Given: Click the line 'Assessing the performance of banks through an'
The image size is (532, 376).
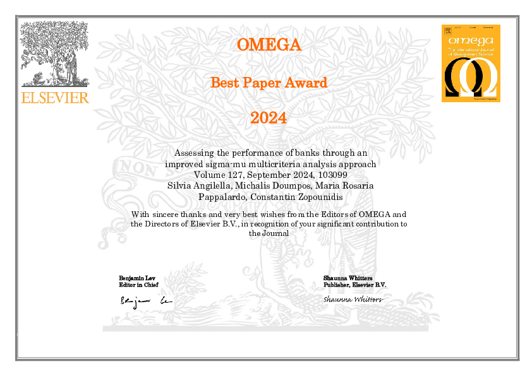Looking at the screenshot, I should [271, 153].
